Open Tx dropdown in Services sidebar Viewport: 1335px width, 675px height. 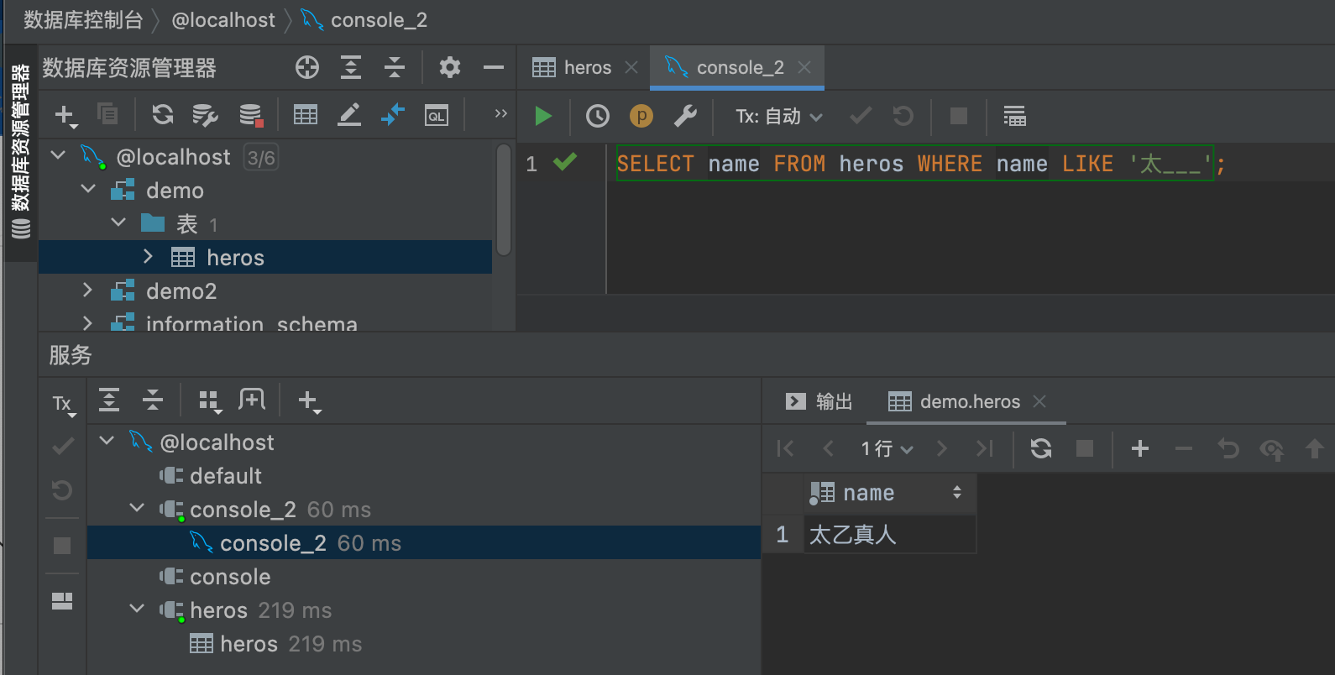point(65,405)
